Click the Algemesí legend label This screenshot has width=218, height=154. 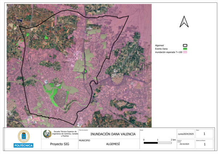(161, 45)
